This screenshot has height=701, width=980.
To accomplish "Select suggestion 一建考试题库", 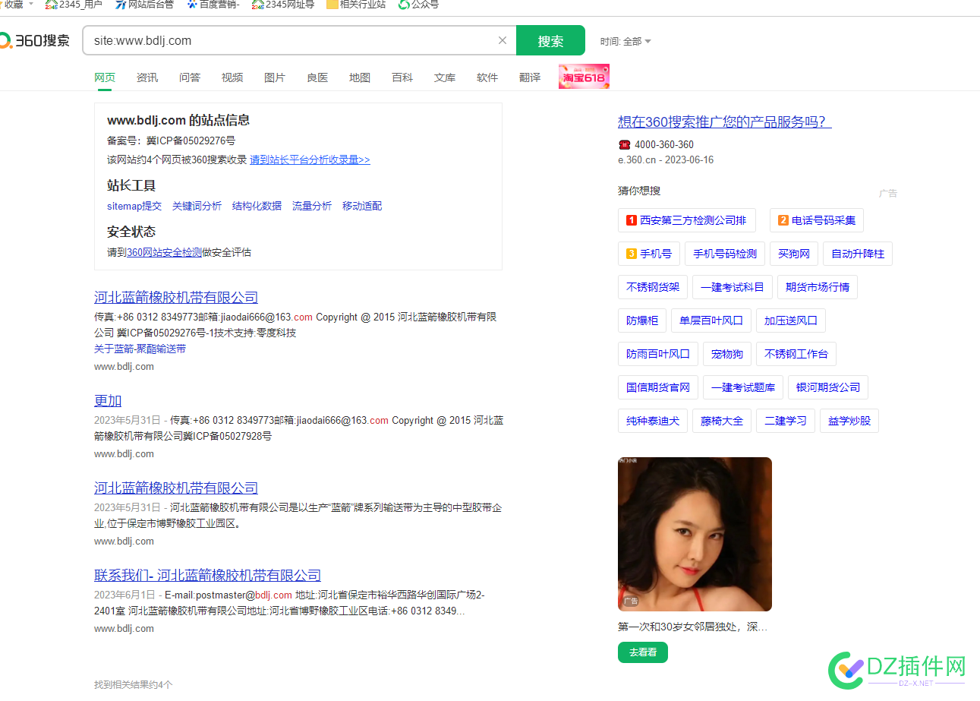I will point(743,387).
